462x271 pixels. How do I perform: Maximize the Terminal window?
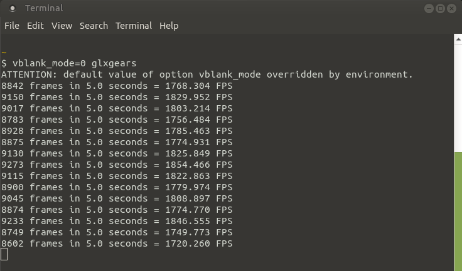[440, 8]
